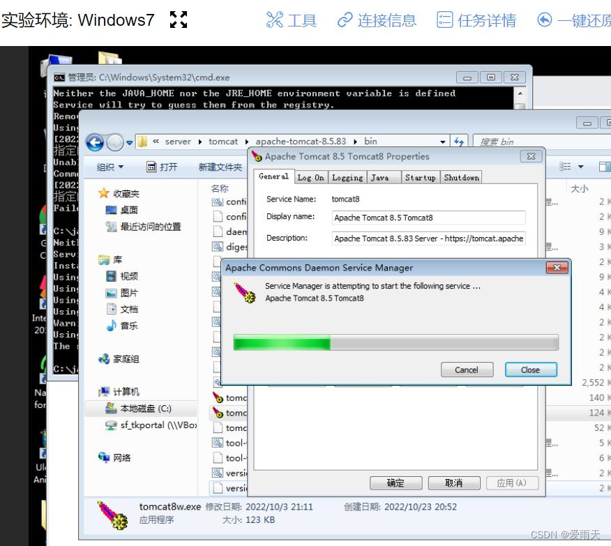Click the diges file icon in list

point(218,247)
